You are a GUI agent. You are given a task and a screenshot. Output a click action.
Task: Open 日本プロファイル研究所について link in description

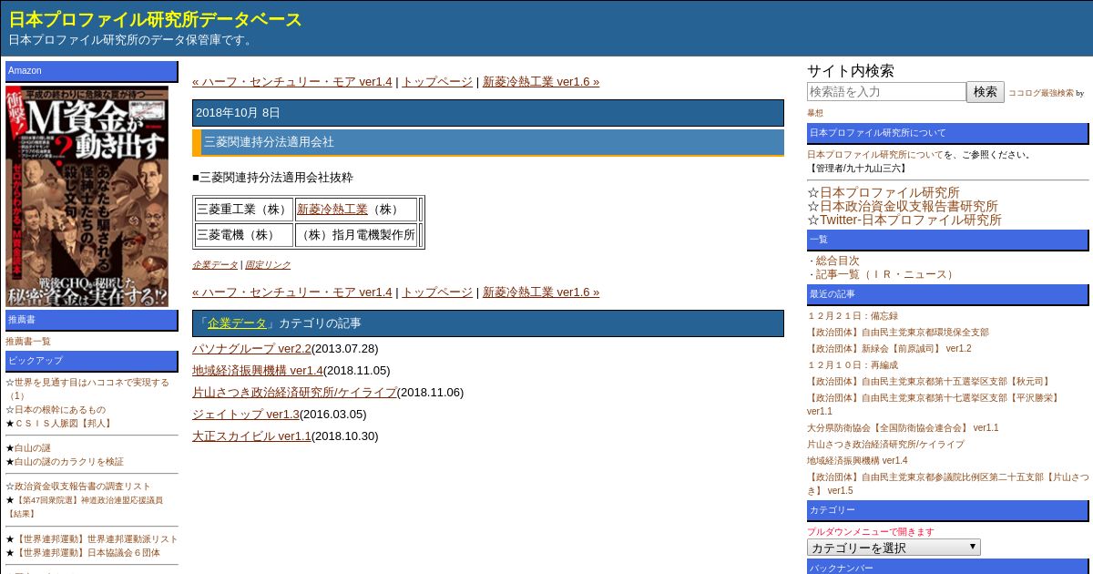coord(875,154)
